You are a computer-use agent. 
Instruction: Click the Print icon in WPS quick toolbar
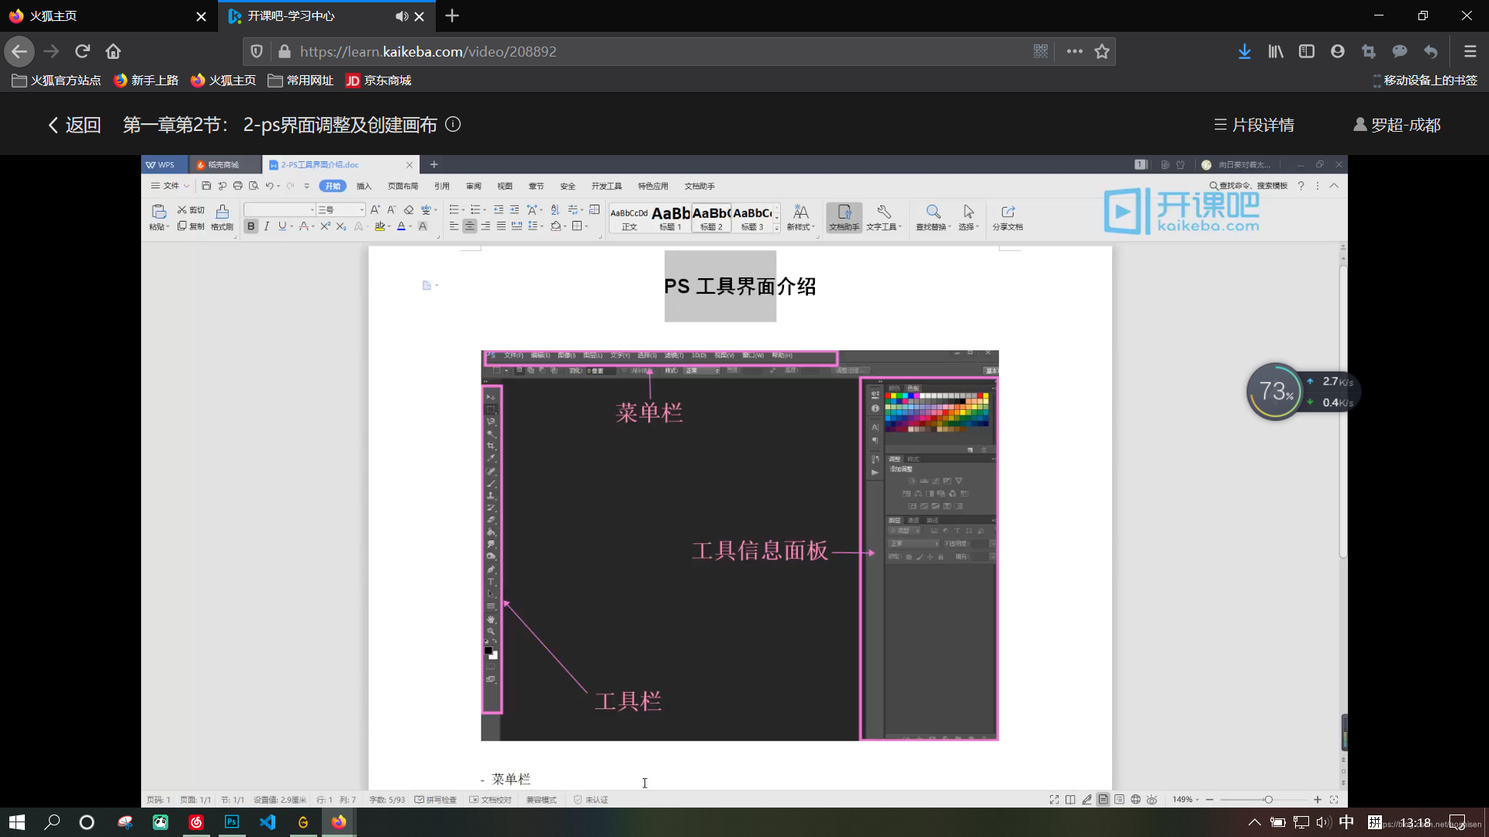click(238, 186)
